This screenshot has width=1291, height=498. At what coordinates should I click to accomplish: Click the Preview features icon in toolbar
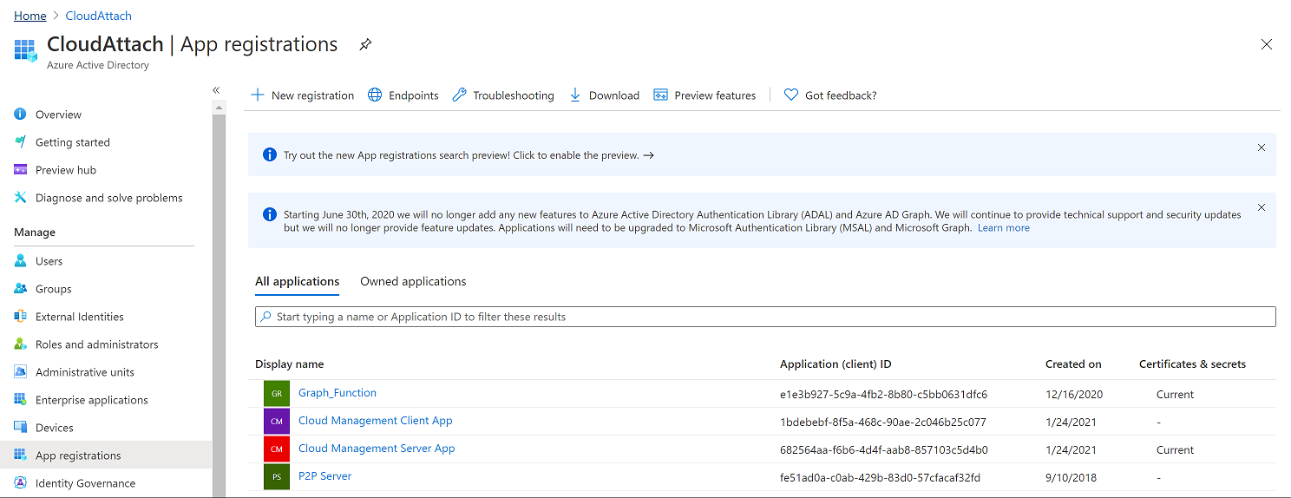[660, 95]
